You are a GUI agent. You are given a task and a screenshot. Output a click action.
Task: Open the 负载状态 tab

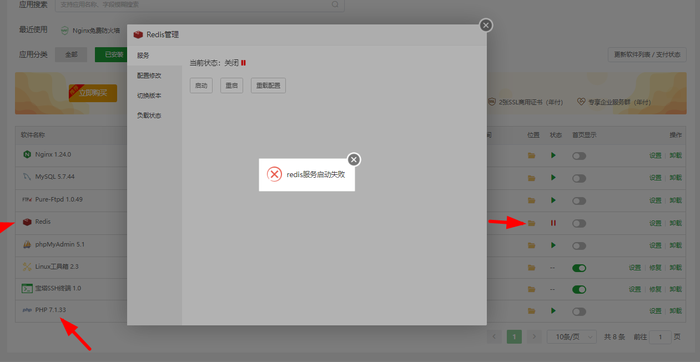point(154,115)
